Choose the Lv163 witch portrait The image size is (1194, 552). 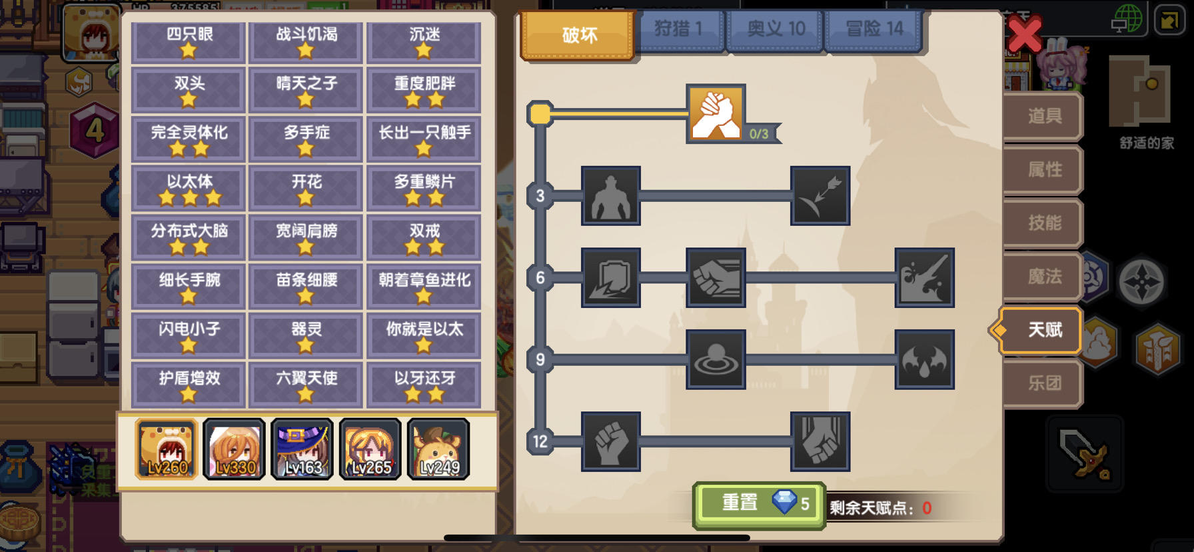tap(302, 449)
